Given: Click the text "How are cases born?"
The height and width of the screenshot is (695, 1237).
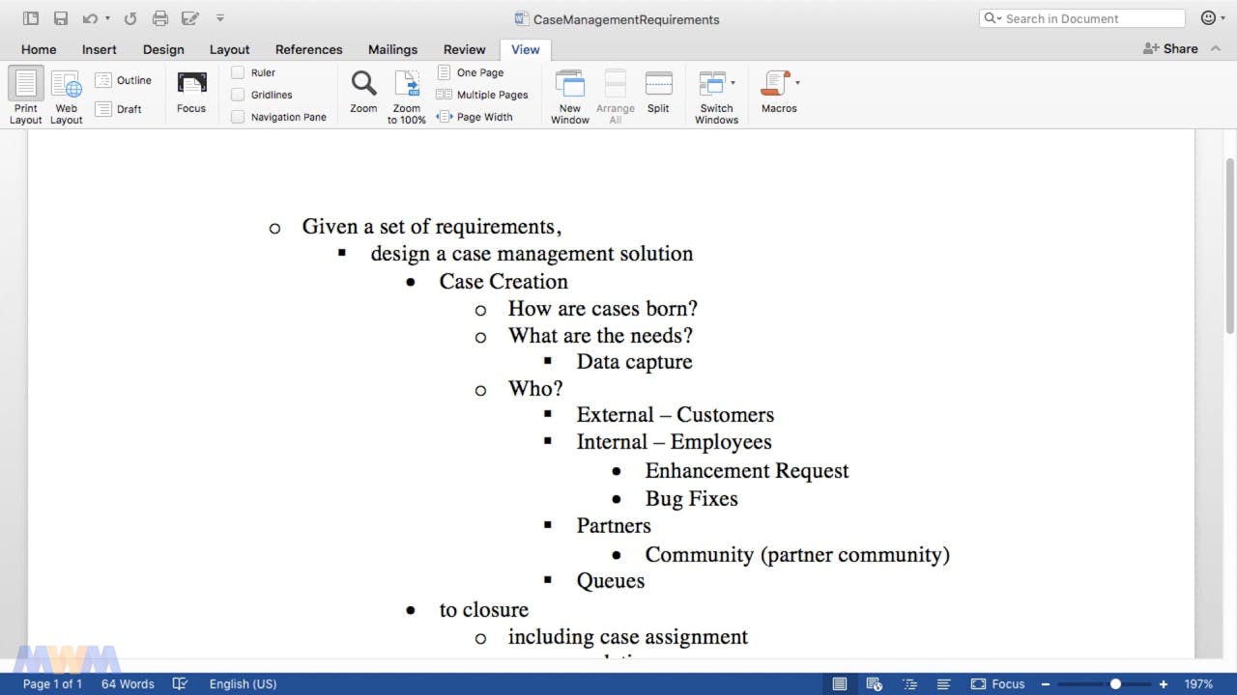Looking at the screenshot, I should point(603,308).
